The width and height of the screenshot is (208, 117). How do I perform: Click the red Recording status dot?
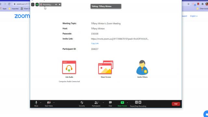(x=41, y=5)
